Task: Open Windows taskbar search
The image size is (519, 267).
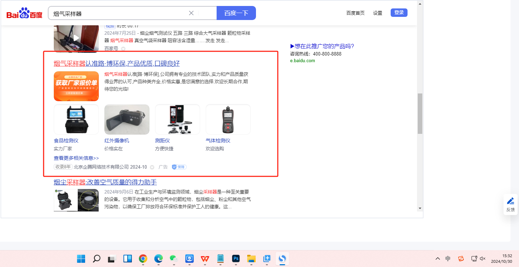Action: click(97, 259)
